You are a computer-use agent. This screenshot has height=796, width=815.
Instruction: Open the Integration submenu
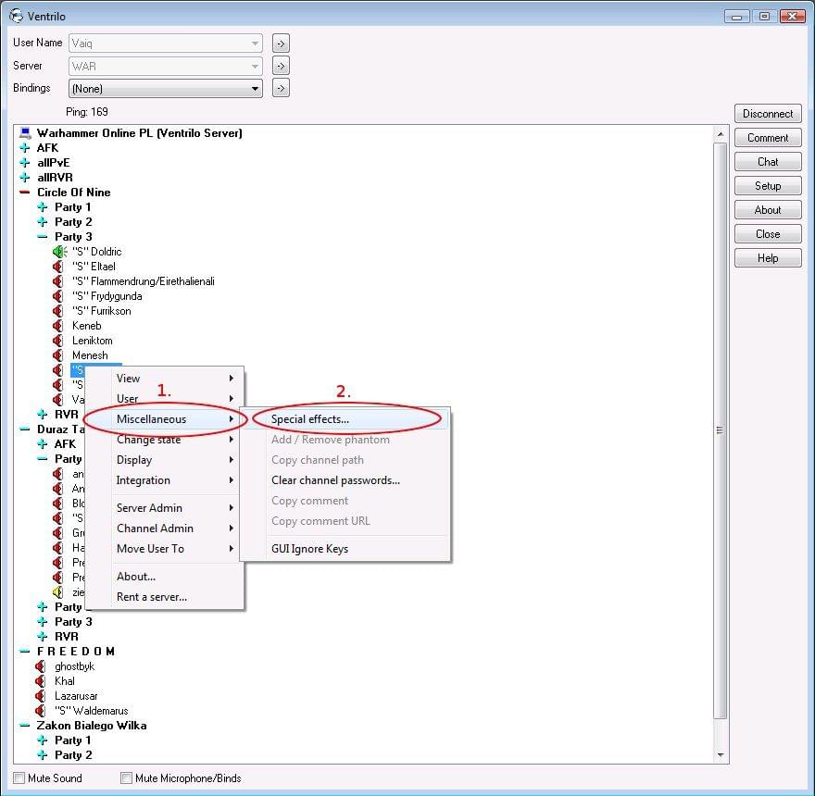point(164,480)
